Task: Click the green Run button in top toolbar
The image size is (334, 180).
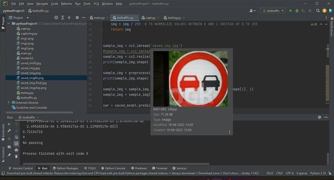Action: (x=291, y=10)
